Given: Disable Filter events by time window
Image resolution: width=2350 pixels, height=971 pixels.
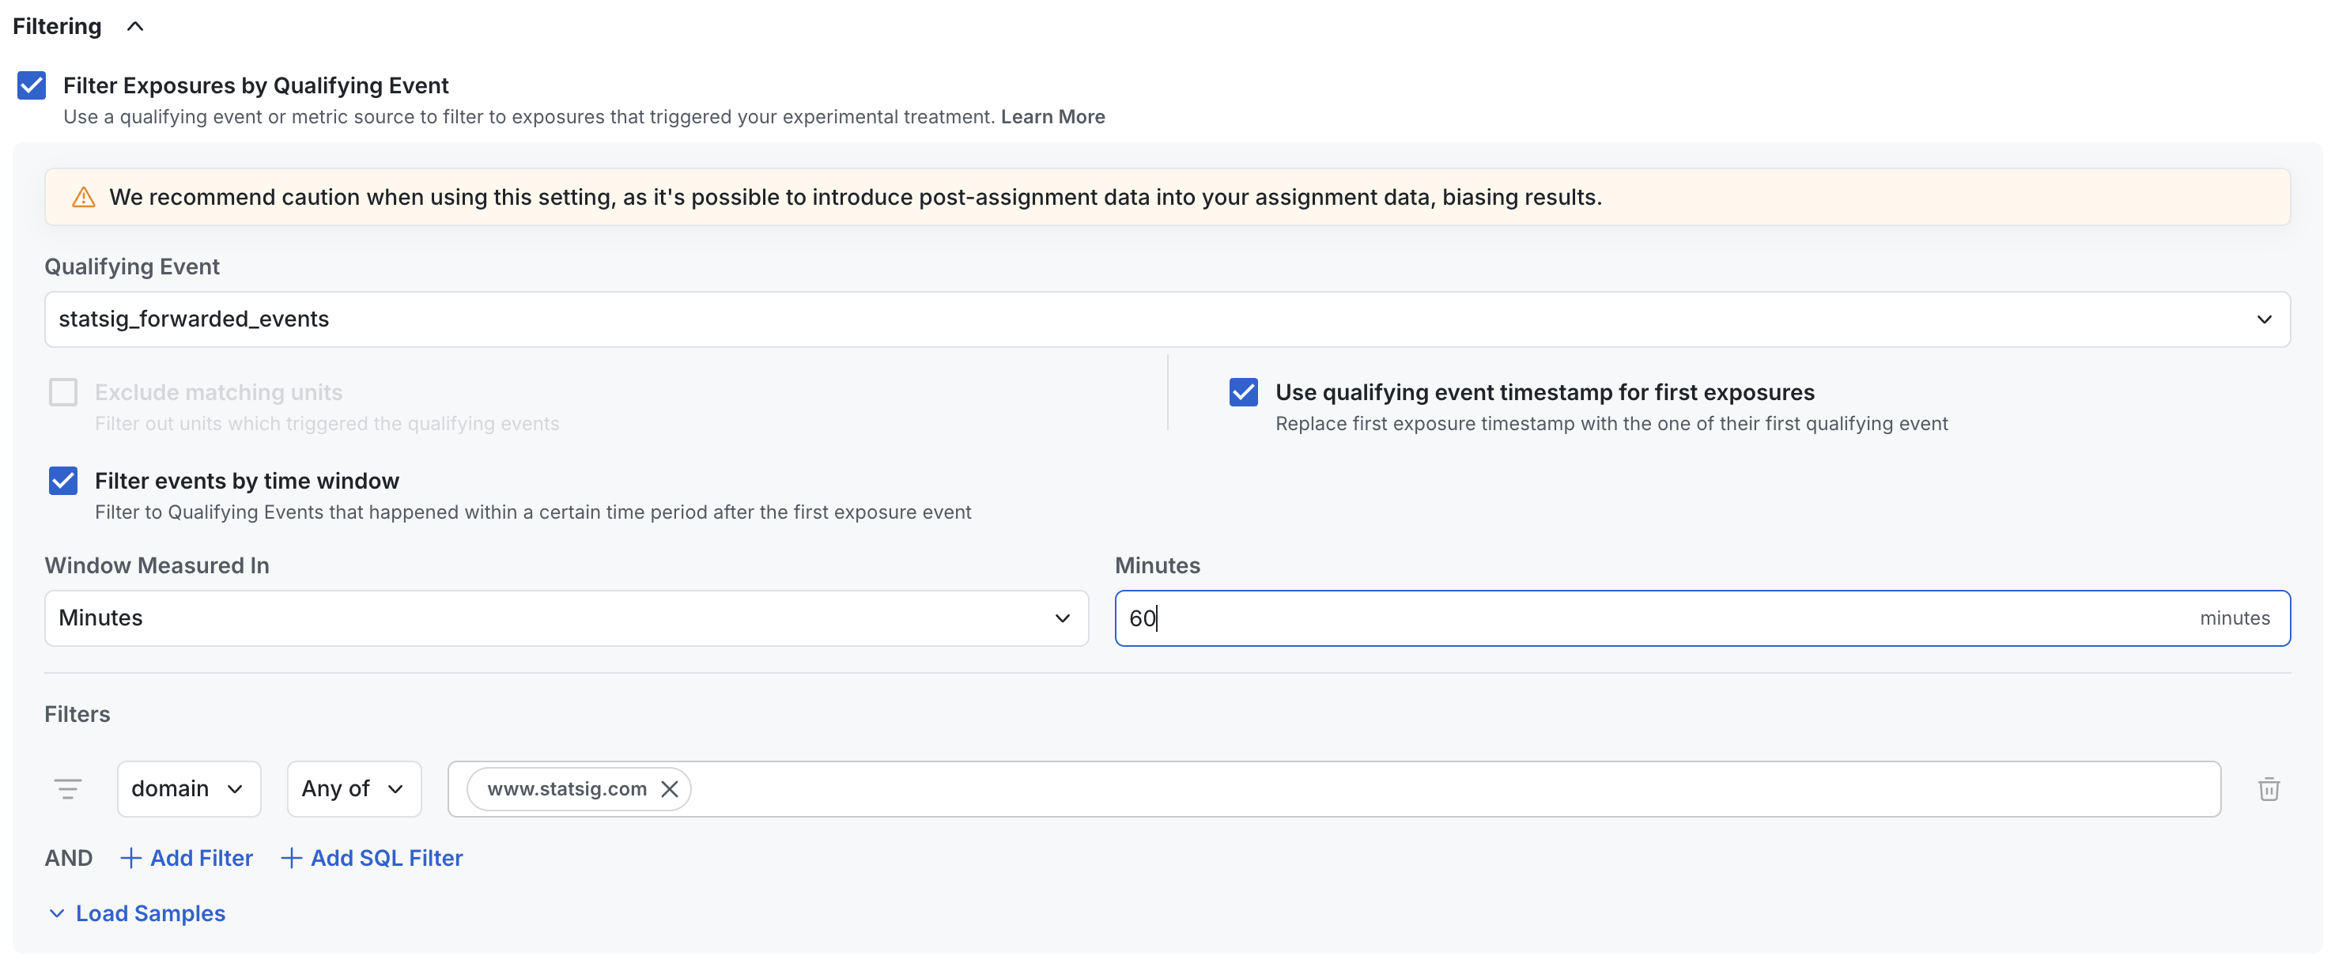Looking at the screenshot, I should tap(63, 481).
